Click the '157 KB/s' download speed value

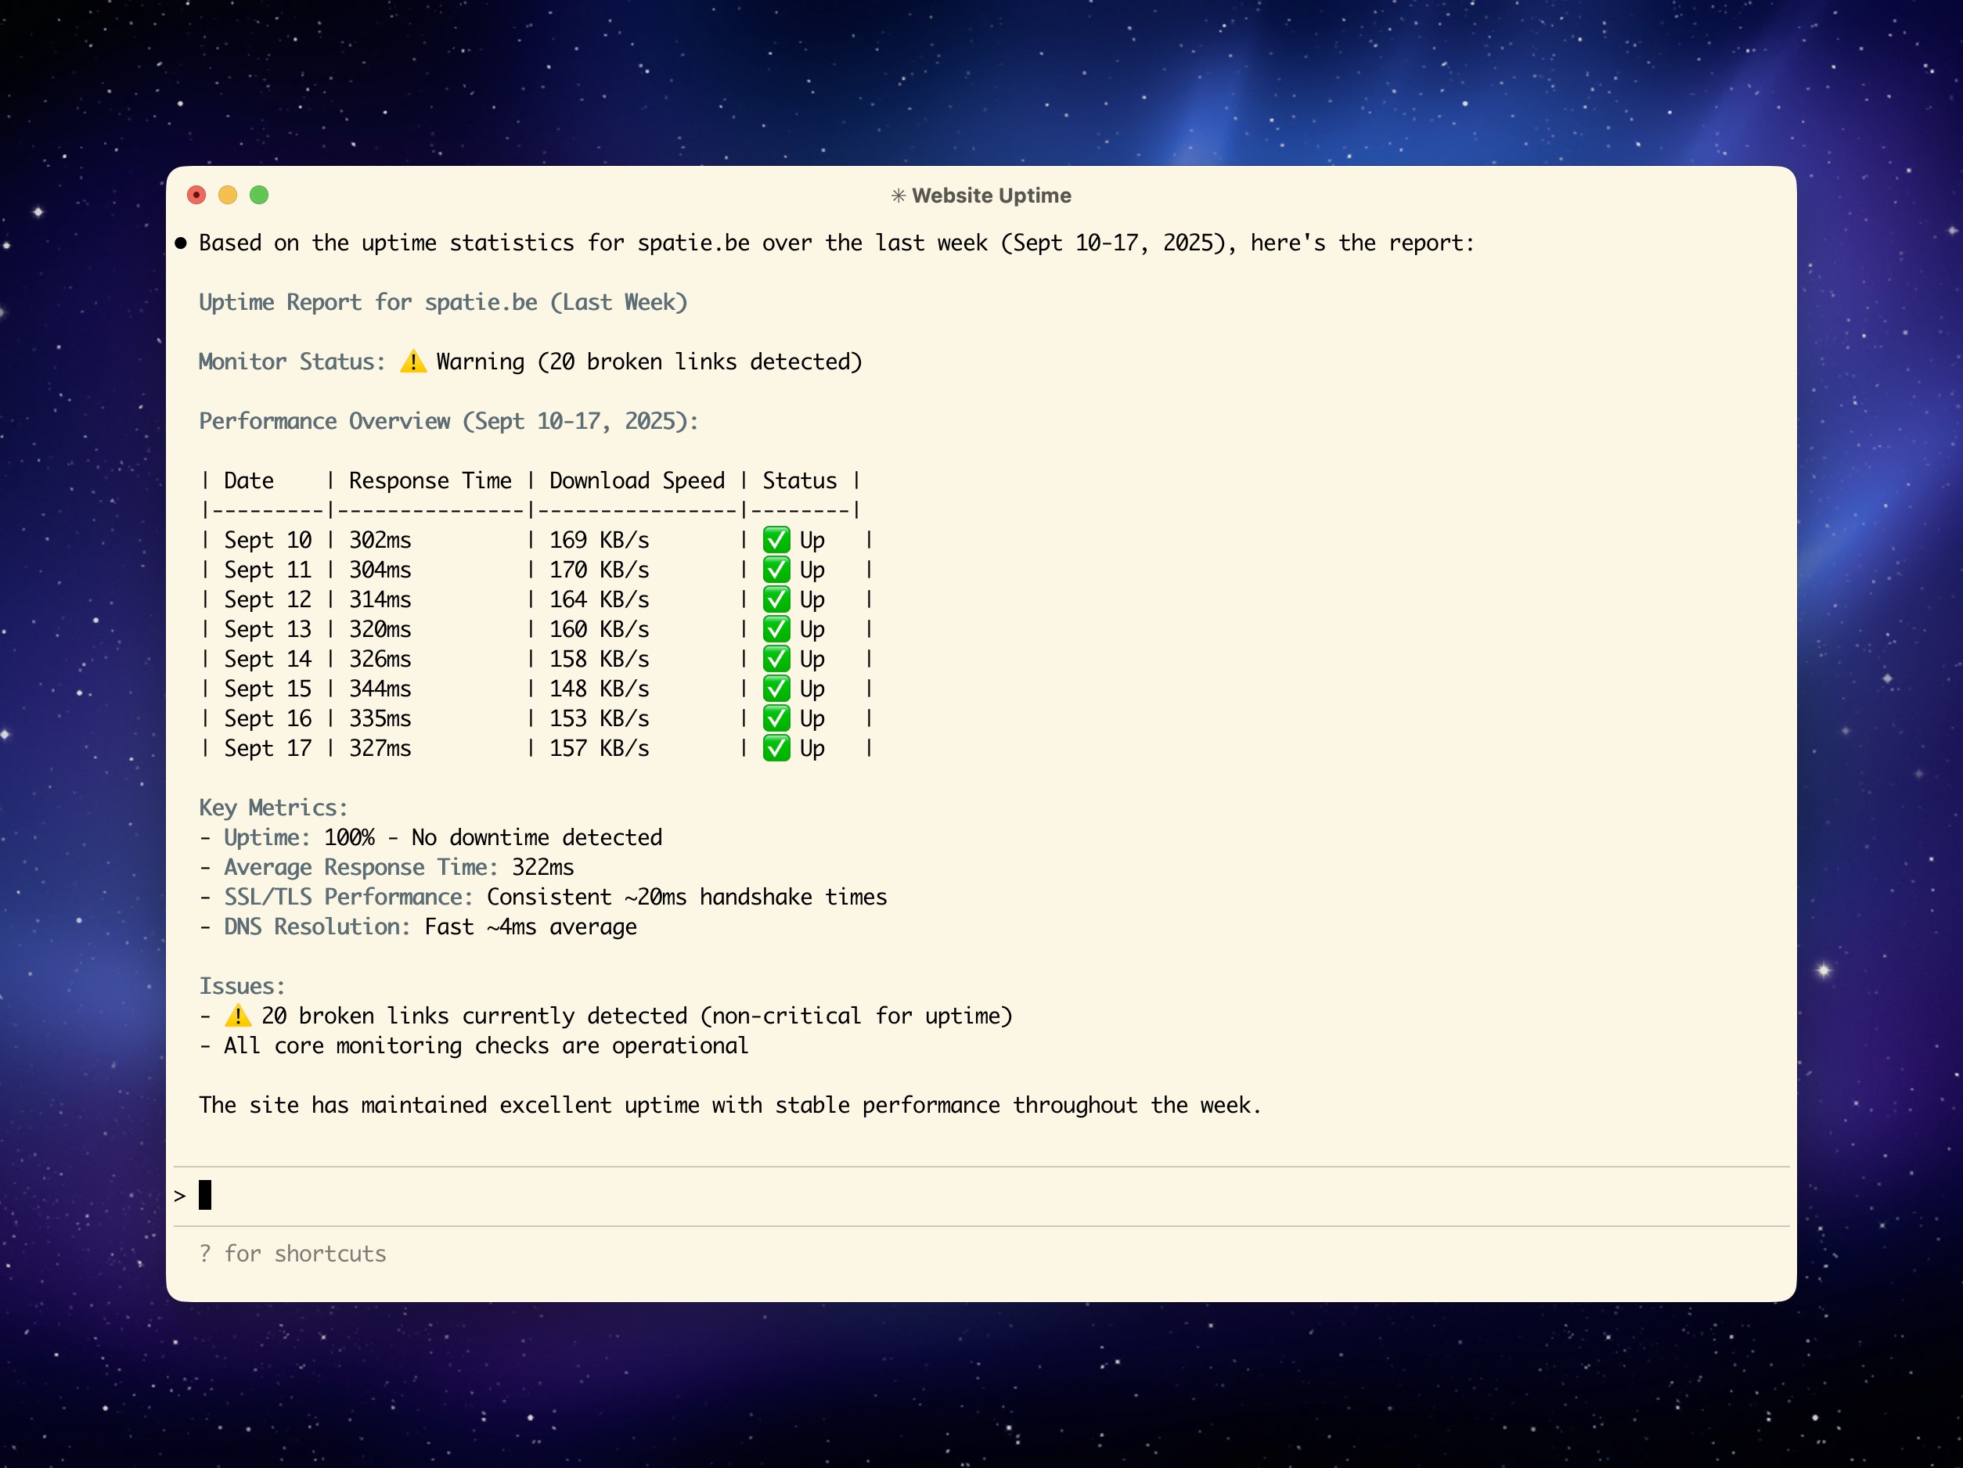coord(599,748)
